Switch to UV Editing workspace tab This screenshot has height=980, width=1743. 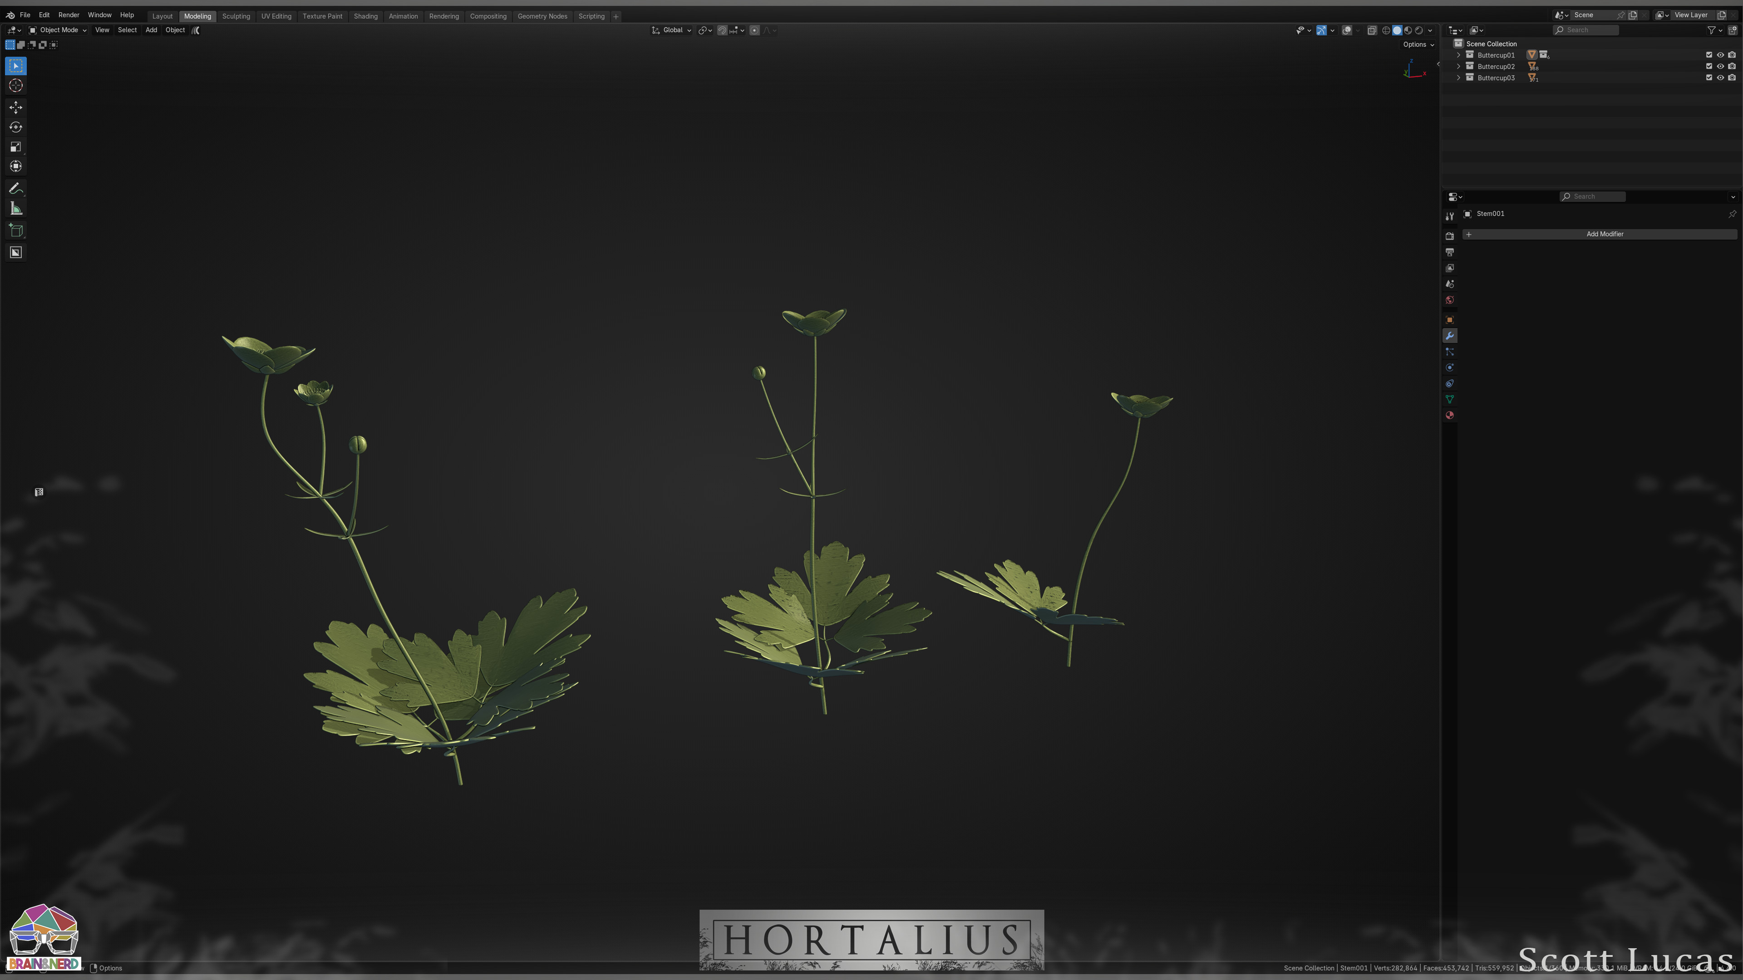[276, 16]
